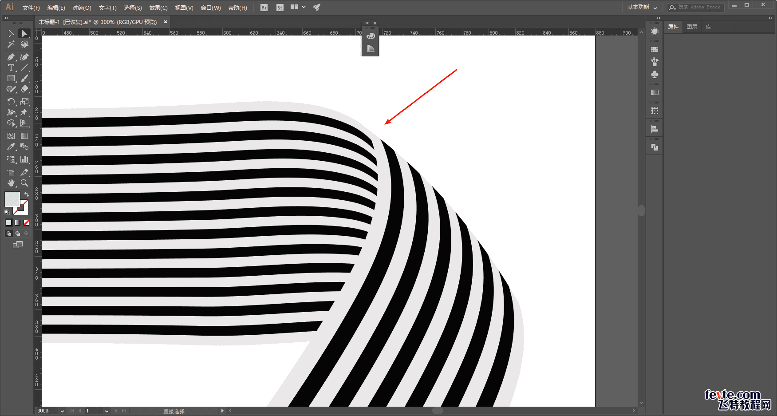Close the 未标题-1 document tab
The width and height of the screenshot is (777, 416).
(x=166, y=22)
